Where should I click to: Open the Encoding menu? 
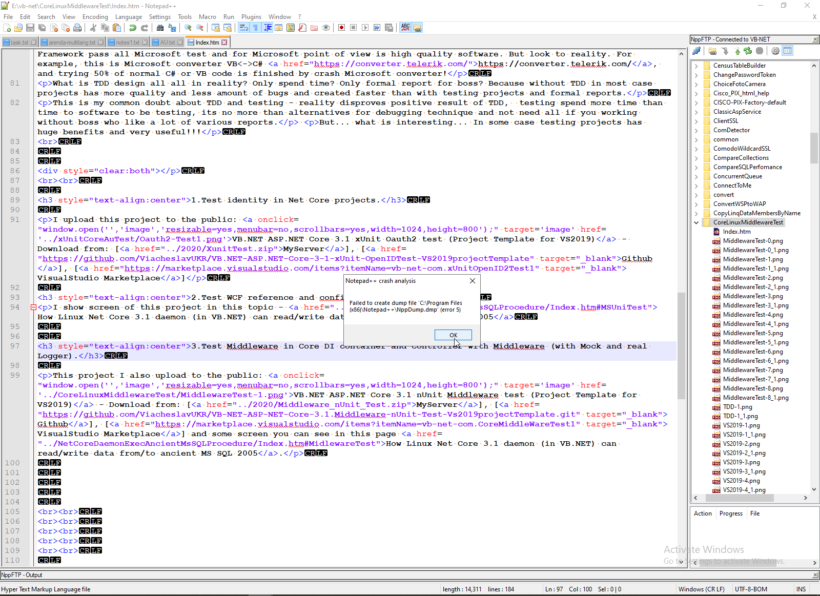pyautogui.click(x=95, y=17)
